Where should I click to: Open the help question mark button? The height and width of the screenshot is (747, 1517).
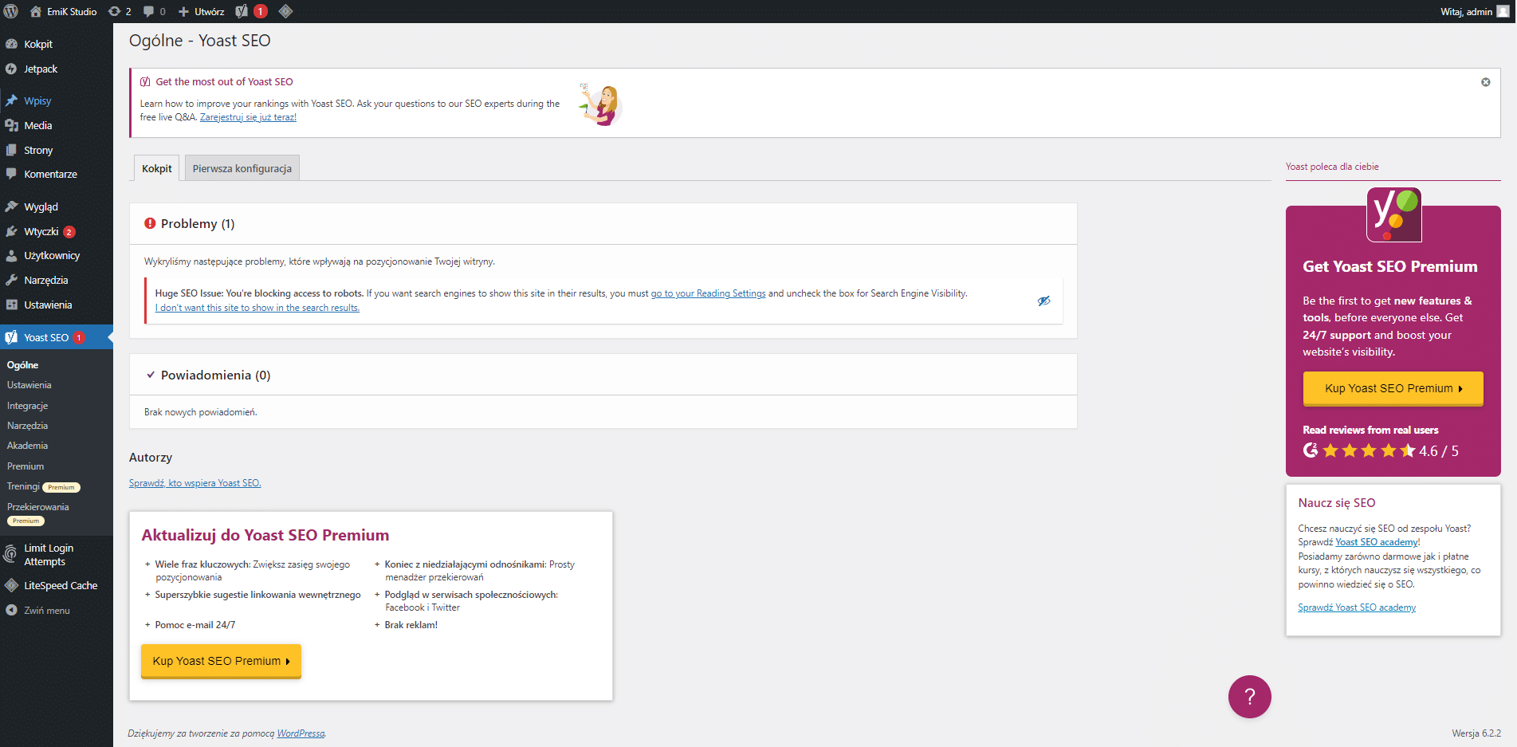[x=1249, y=697]
